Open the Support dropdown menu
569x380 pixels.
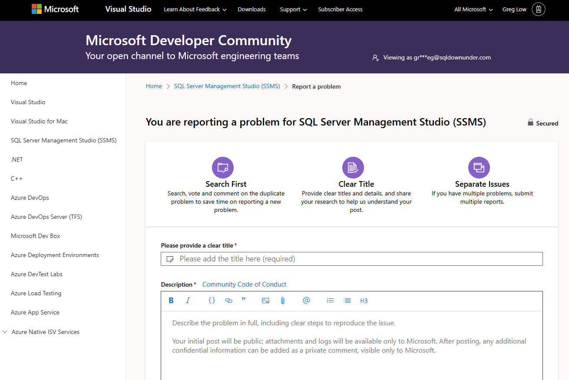tap(293, 10)
